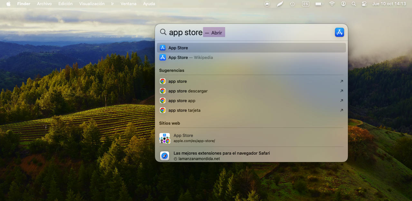Show battery status from the menu bar

pyautogui.click(x=319, y=4)
